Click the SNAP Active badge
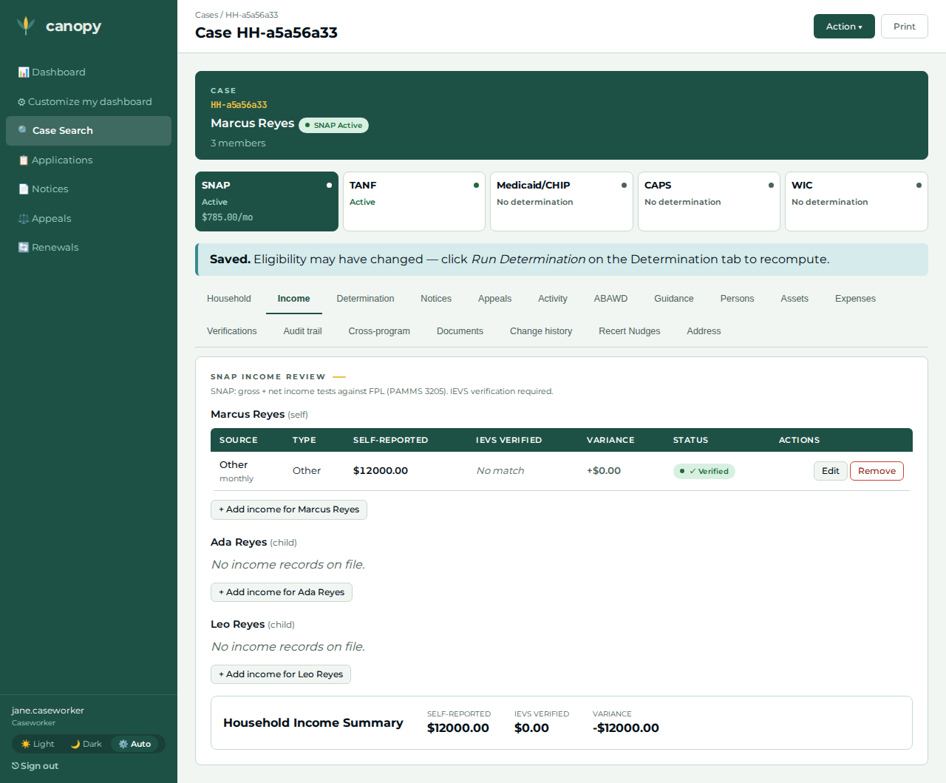946x783 pixels. pos(333,125)
